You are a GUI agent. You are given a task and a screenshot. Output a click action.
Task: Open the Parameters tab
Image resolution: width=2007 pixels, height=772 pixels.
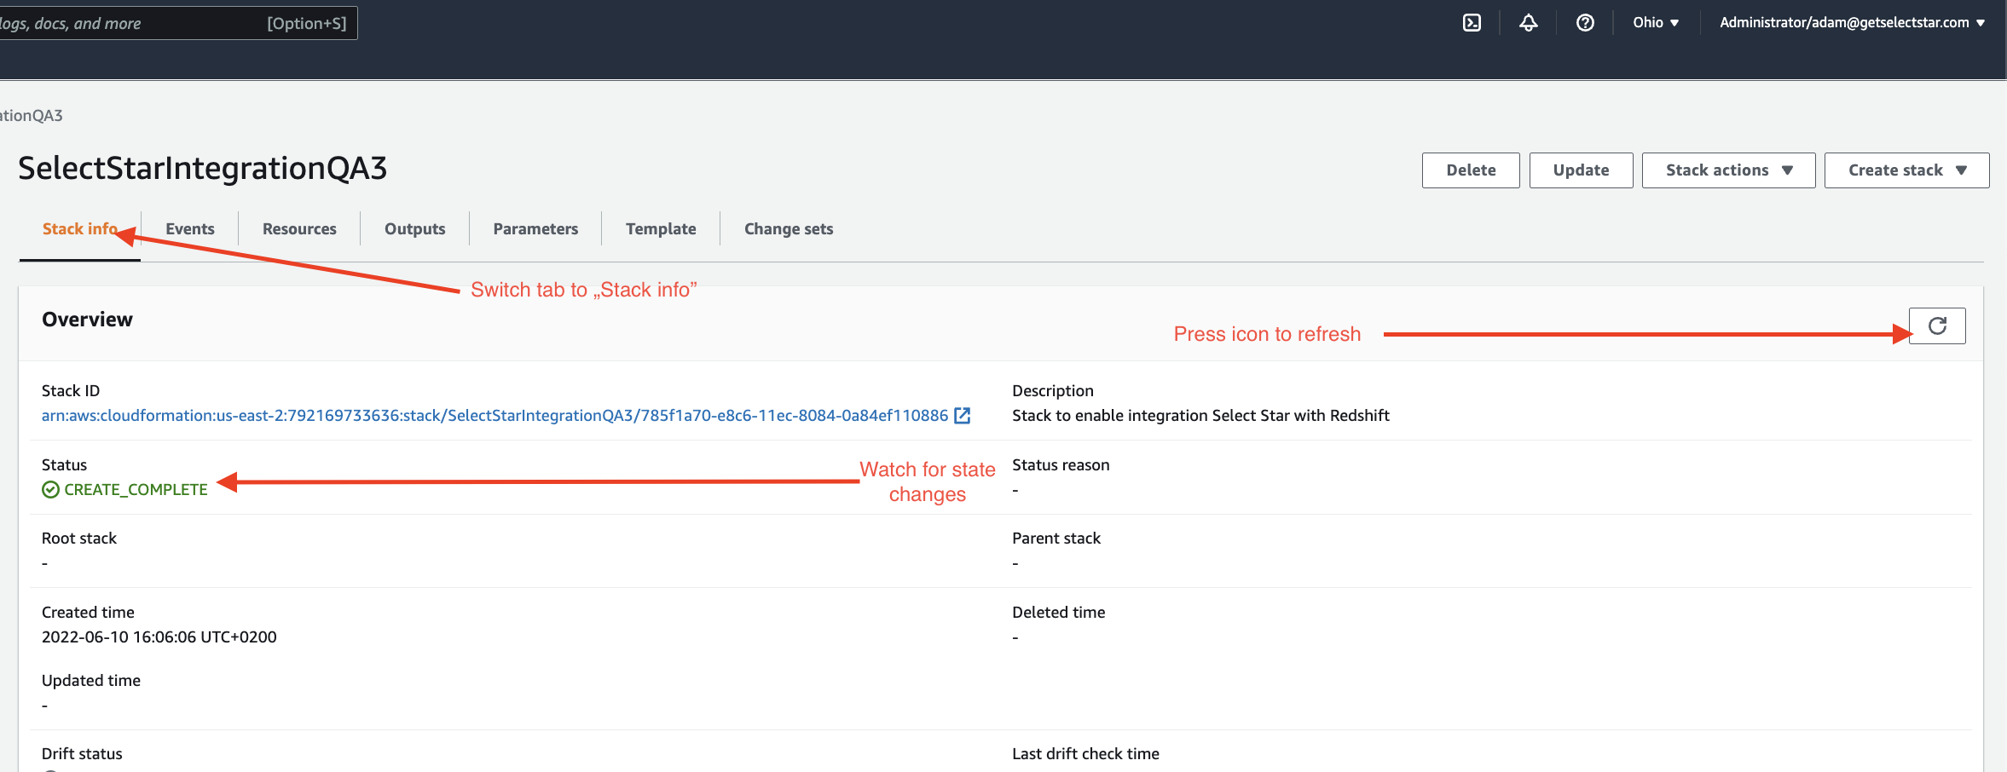535,228
